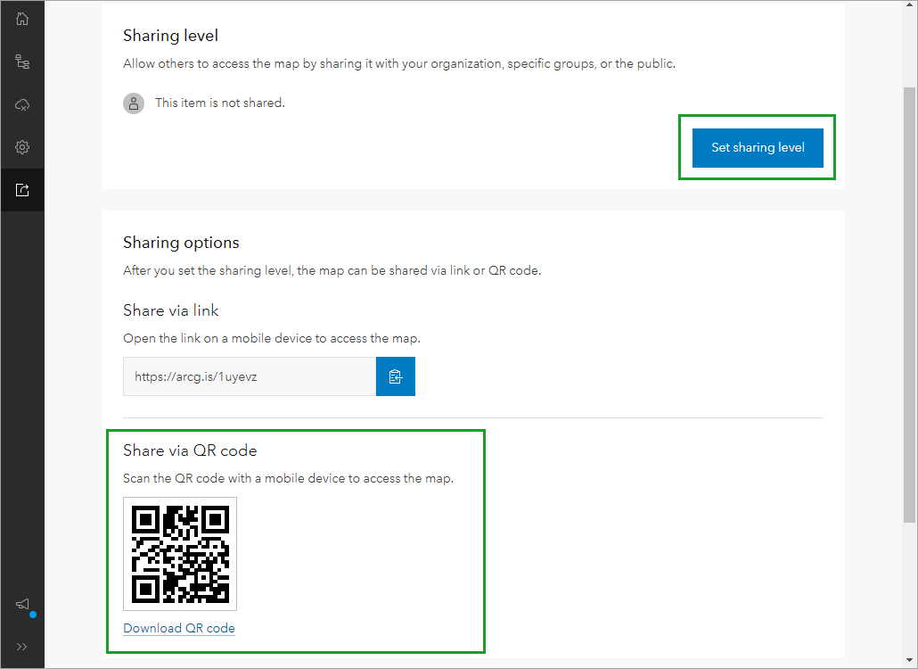Screen dimensions: 918x669
Task: Click the Share via link heading
Action: (171, 310)
